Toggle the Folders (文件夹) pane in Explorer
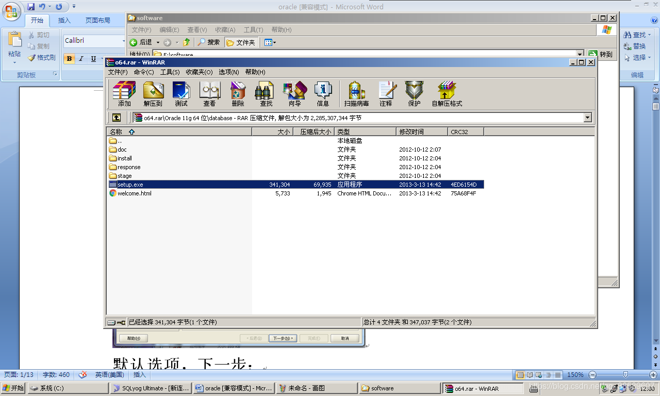The image size is (660, 396). (241, 42)
